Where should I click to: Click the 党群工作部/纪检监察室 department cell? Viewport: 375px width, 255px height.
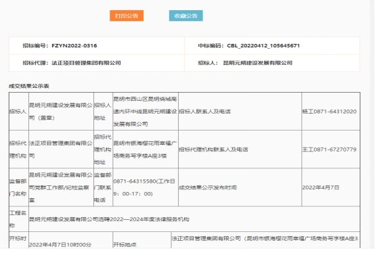61,187
